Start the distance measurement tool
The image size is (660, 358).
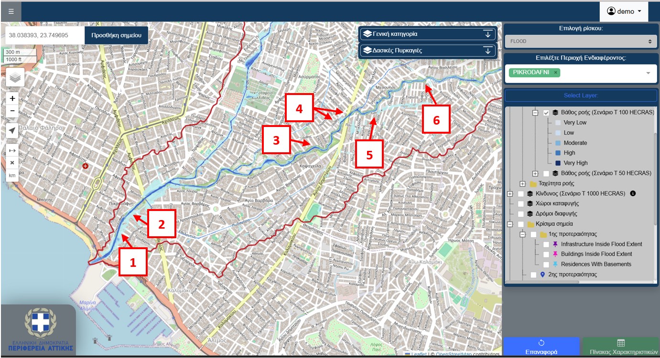12,150
